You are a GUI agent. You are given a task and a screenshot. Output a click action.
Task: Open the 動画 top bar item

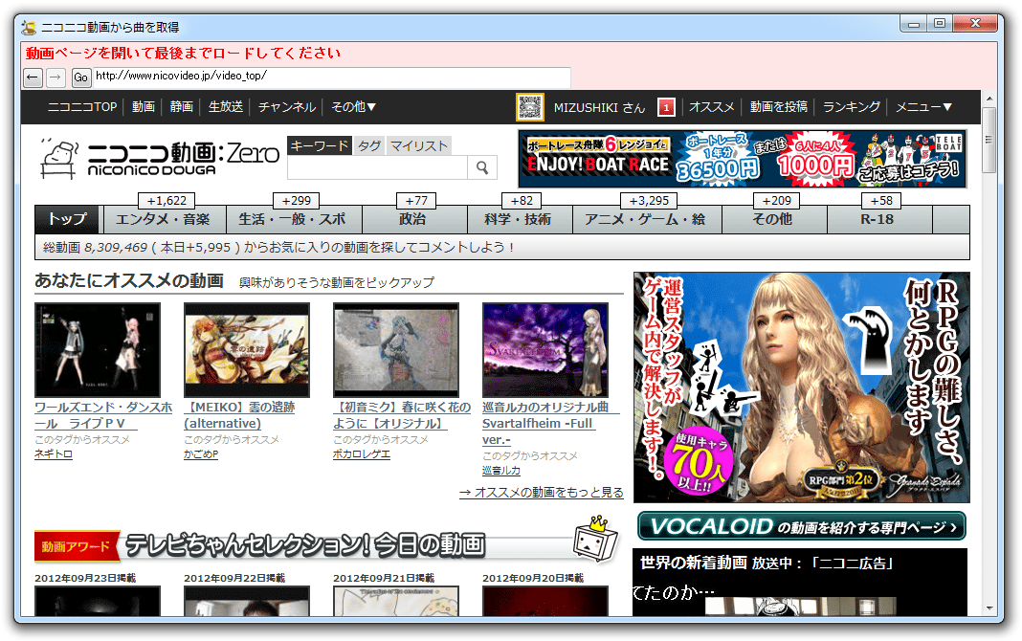click(144, 107)
